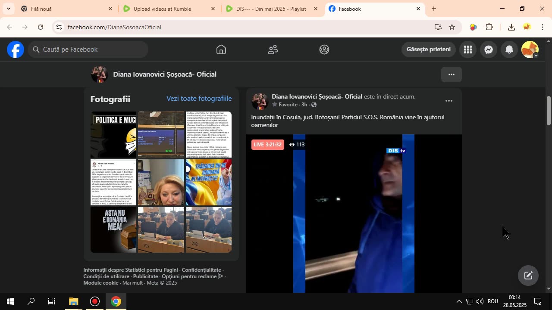Switch to Upload videos at Rumble tab

[x=169, y=9]
